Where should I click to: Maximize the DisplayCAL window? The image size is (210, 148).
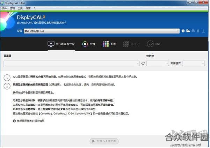[196, 2]
